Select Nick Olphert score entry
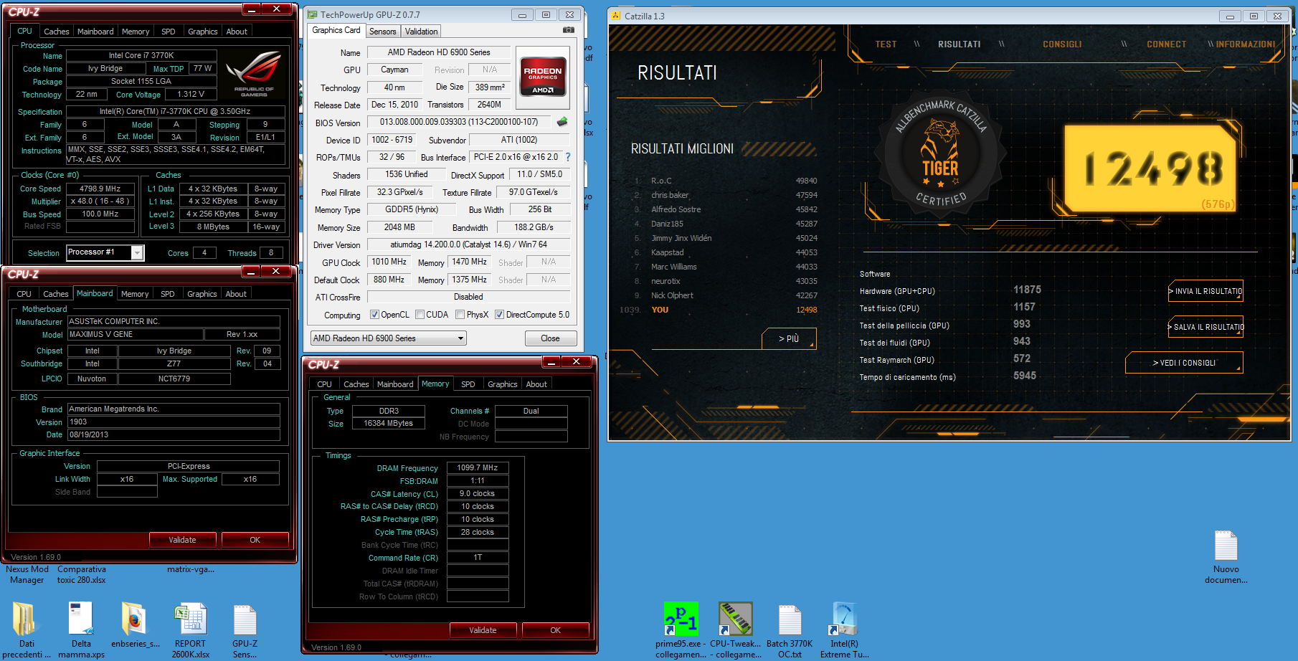1298x661 pixels. [725, 295]
